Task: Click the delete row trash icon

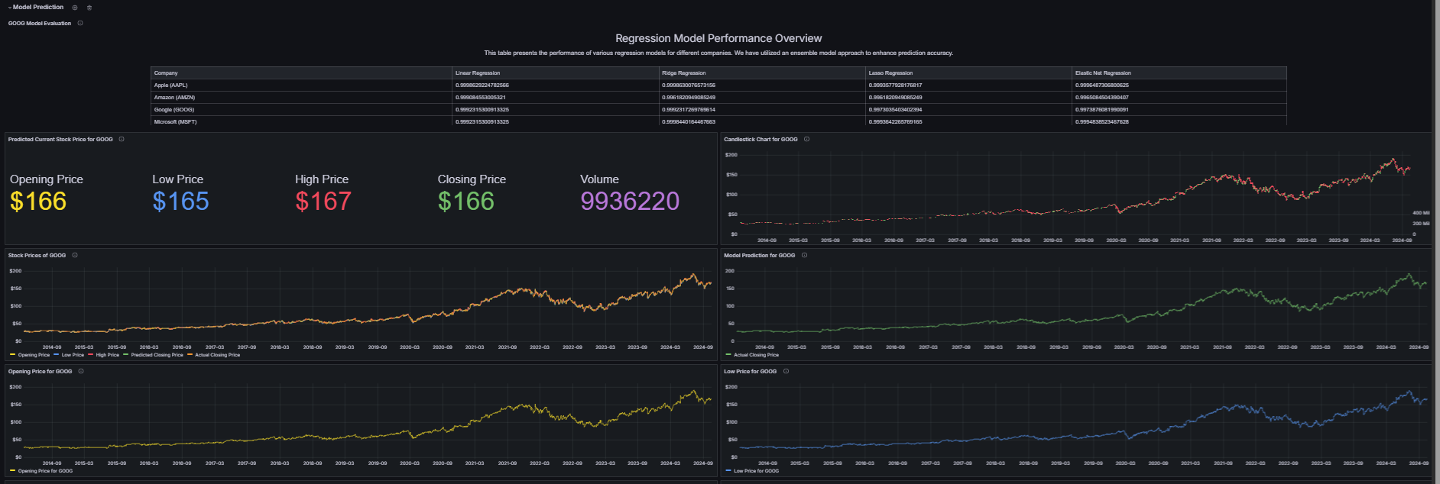Action: 89,8
